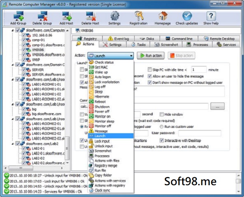Toggle the Hide window checkbox
Screen dimensions: 244x197
tap(161, 114)
